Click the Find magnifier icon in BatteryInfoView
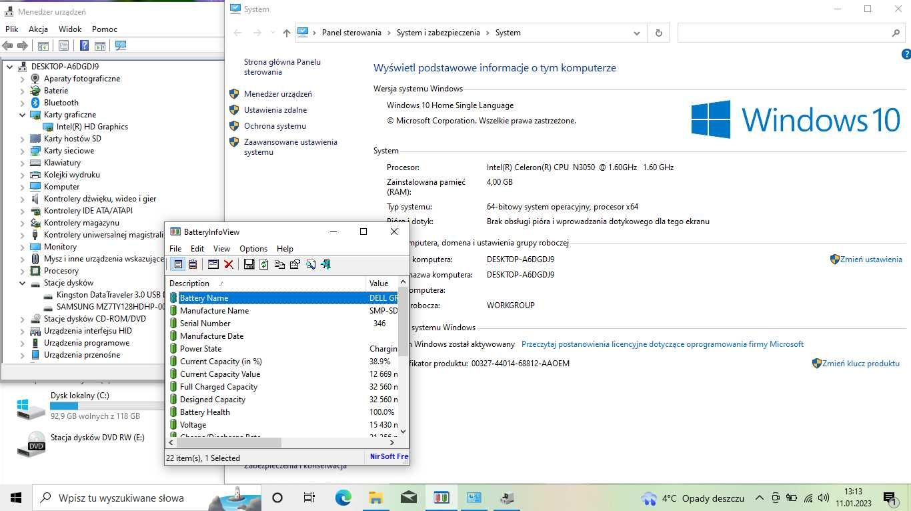This screenshot has width=911, height=511. coord(311,264)
